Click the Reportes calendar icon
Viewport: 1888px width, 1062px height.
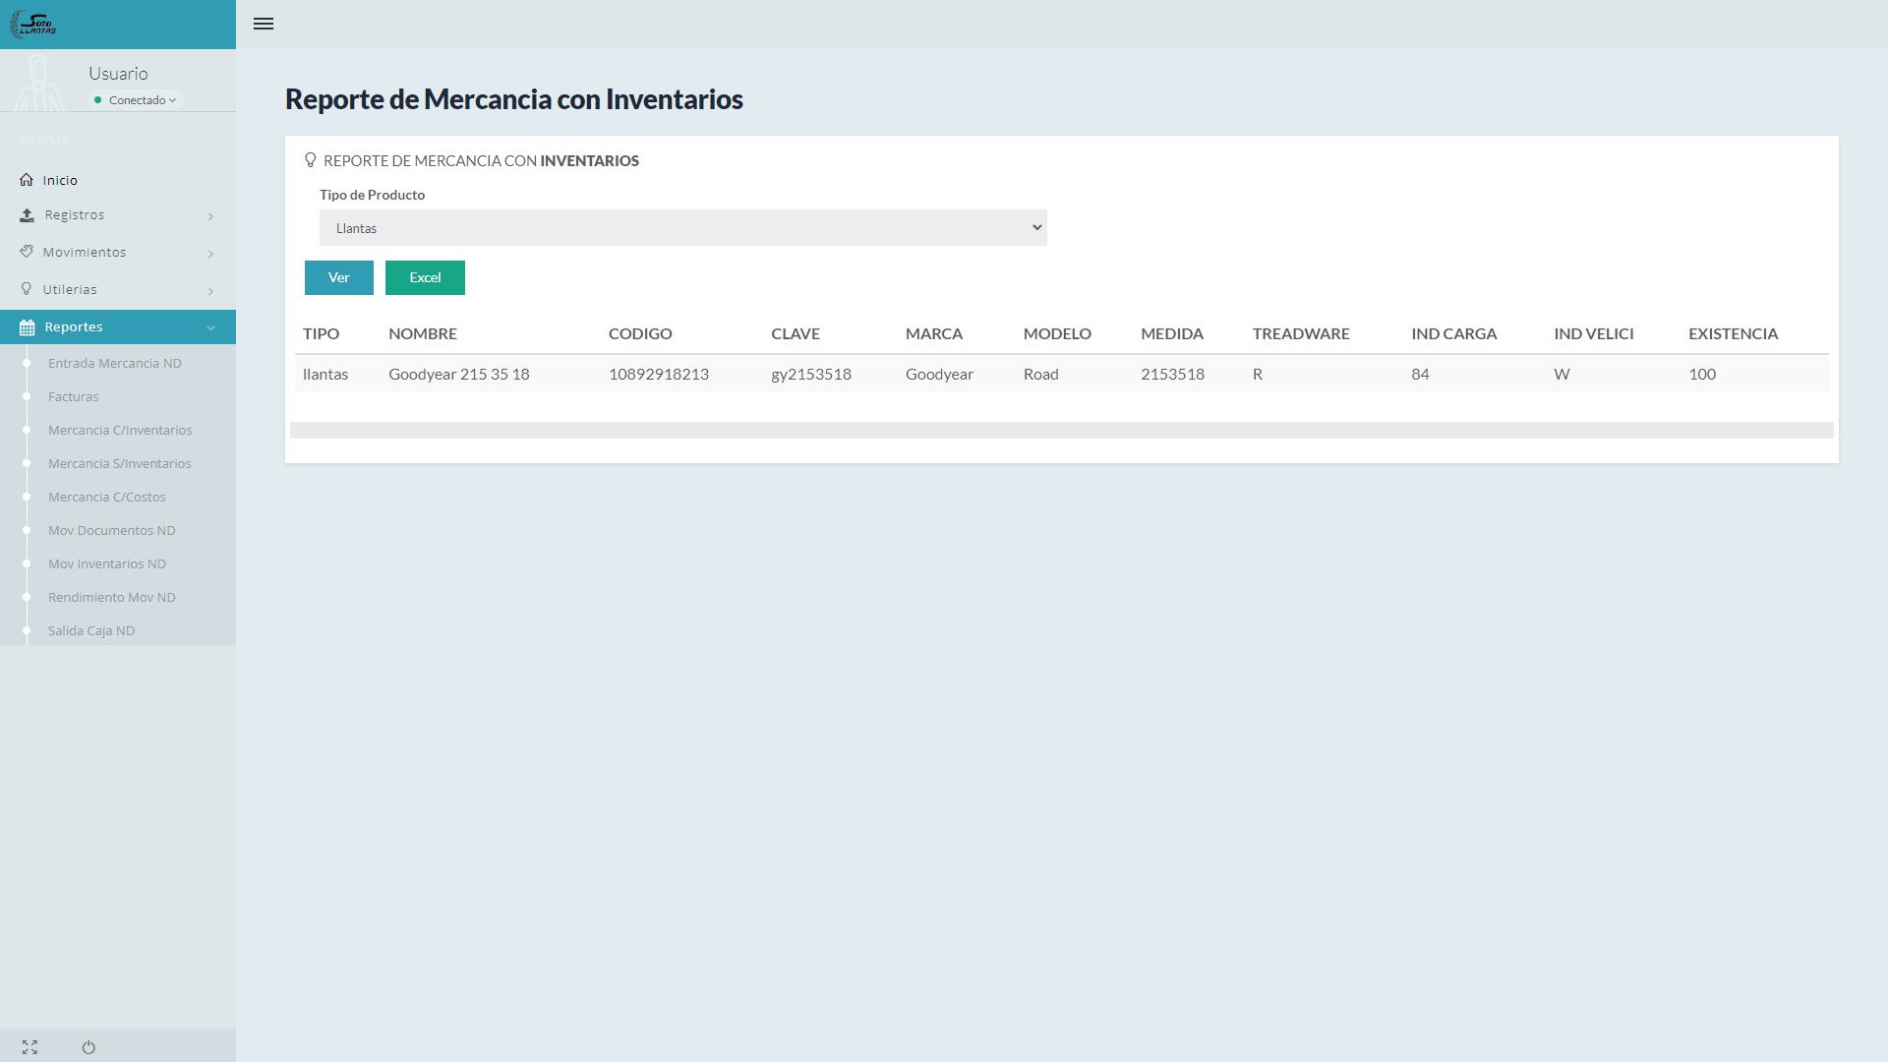27,327
